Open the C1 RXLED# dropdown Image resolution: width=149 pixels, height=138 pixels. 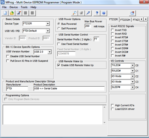tap(132, 71)
